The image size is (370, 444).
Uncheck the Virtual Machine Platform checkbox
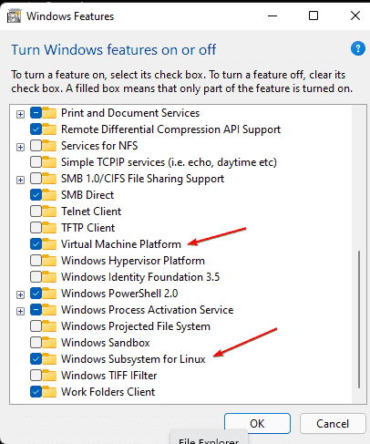click(36, 244)
